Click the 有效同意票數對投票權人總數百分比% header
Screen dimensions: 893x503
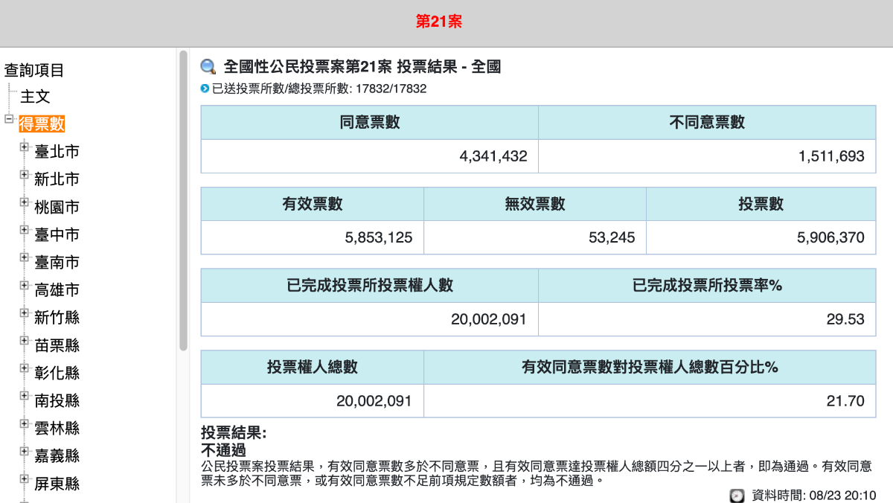[650, 368]
